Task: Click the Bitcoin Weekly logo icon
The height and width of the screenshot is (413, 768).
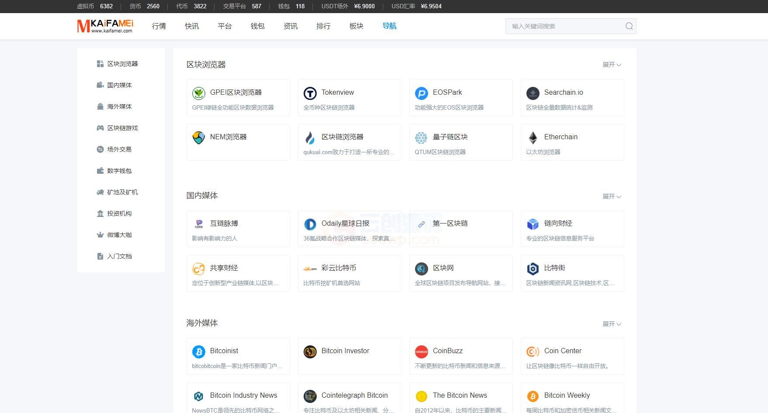Action: point(533,396)
